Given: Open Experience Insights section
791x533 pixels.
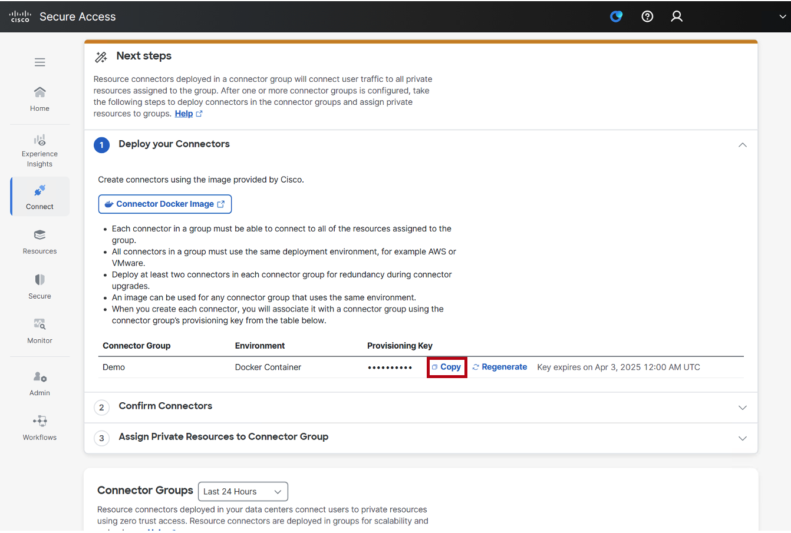Looking at the screenshot, I should 39,151.
